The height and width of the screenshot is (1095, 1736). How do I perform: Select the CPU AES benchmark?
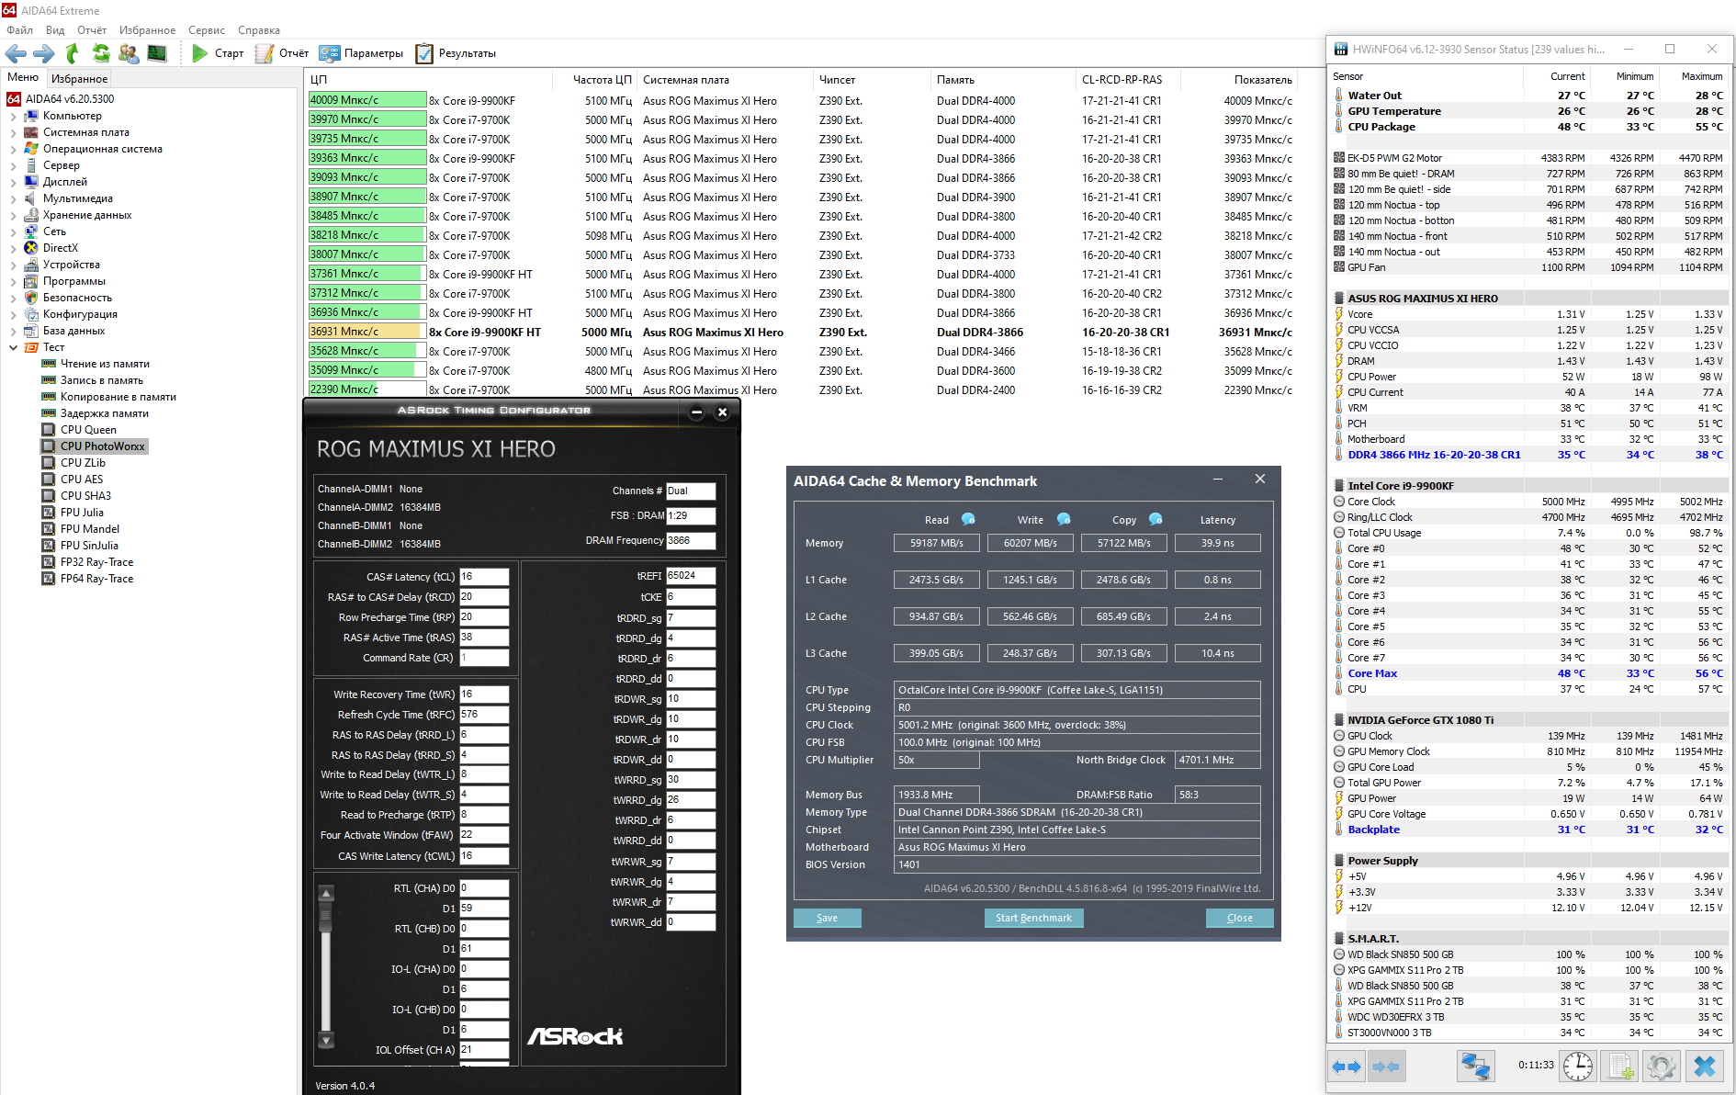click(82, 480)
